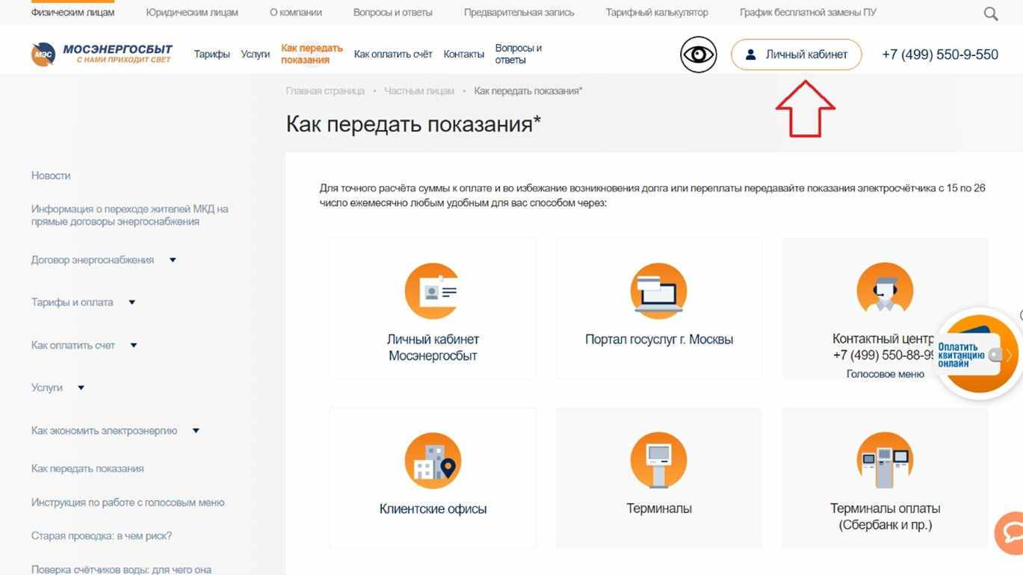
Task: Open Тарифный калькулятор in top bar
Action: (x=657, y=13)
